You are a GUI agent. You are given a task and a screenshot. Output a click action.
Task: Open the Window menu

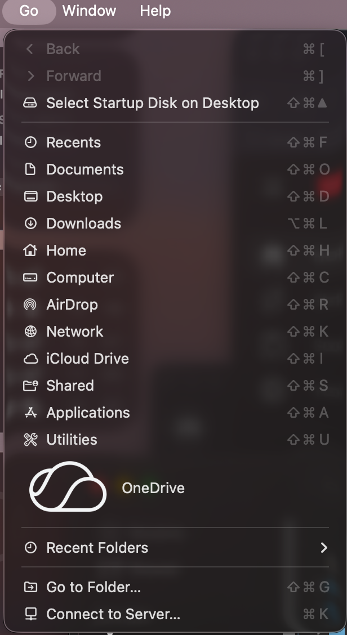[89, 11]
